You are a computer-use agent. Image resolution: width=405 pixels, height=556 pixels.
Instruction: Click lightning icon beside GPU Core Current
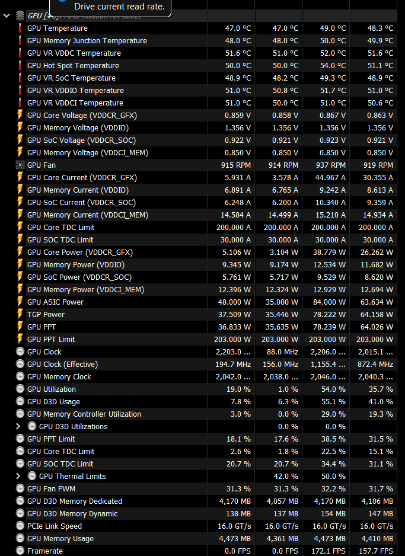20,177
